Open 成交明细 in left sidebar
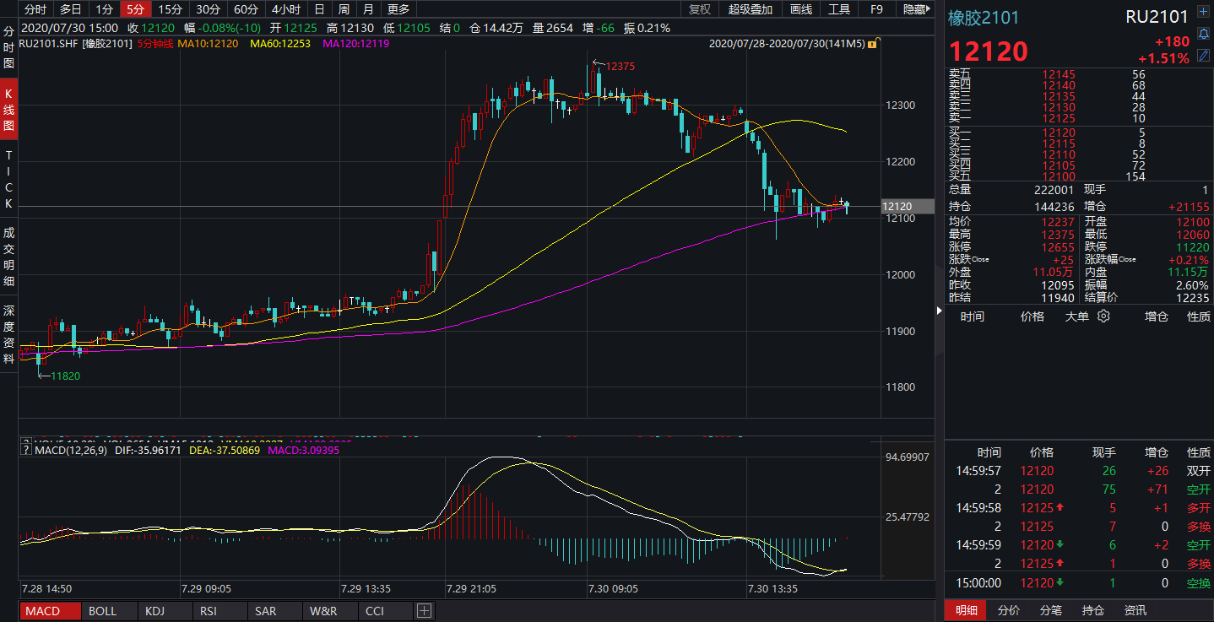The height and width of the screenshot is (622, 1214). [x=9, y=257]
